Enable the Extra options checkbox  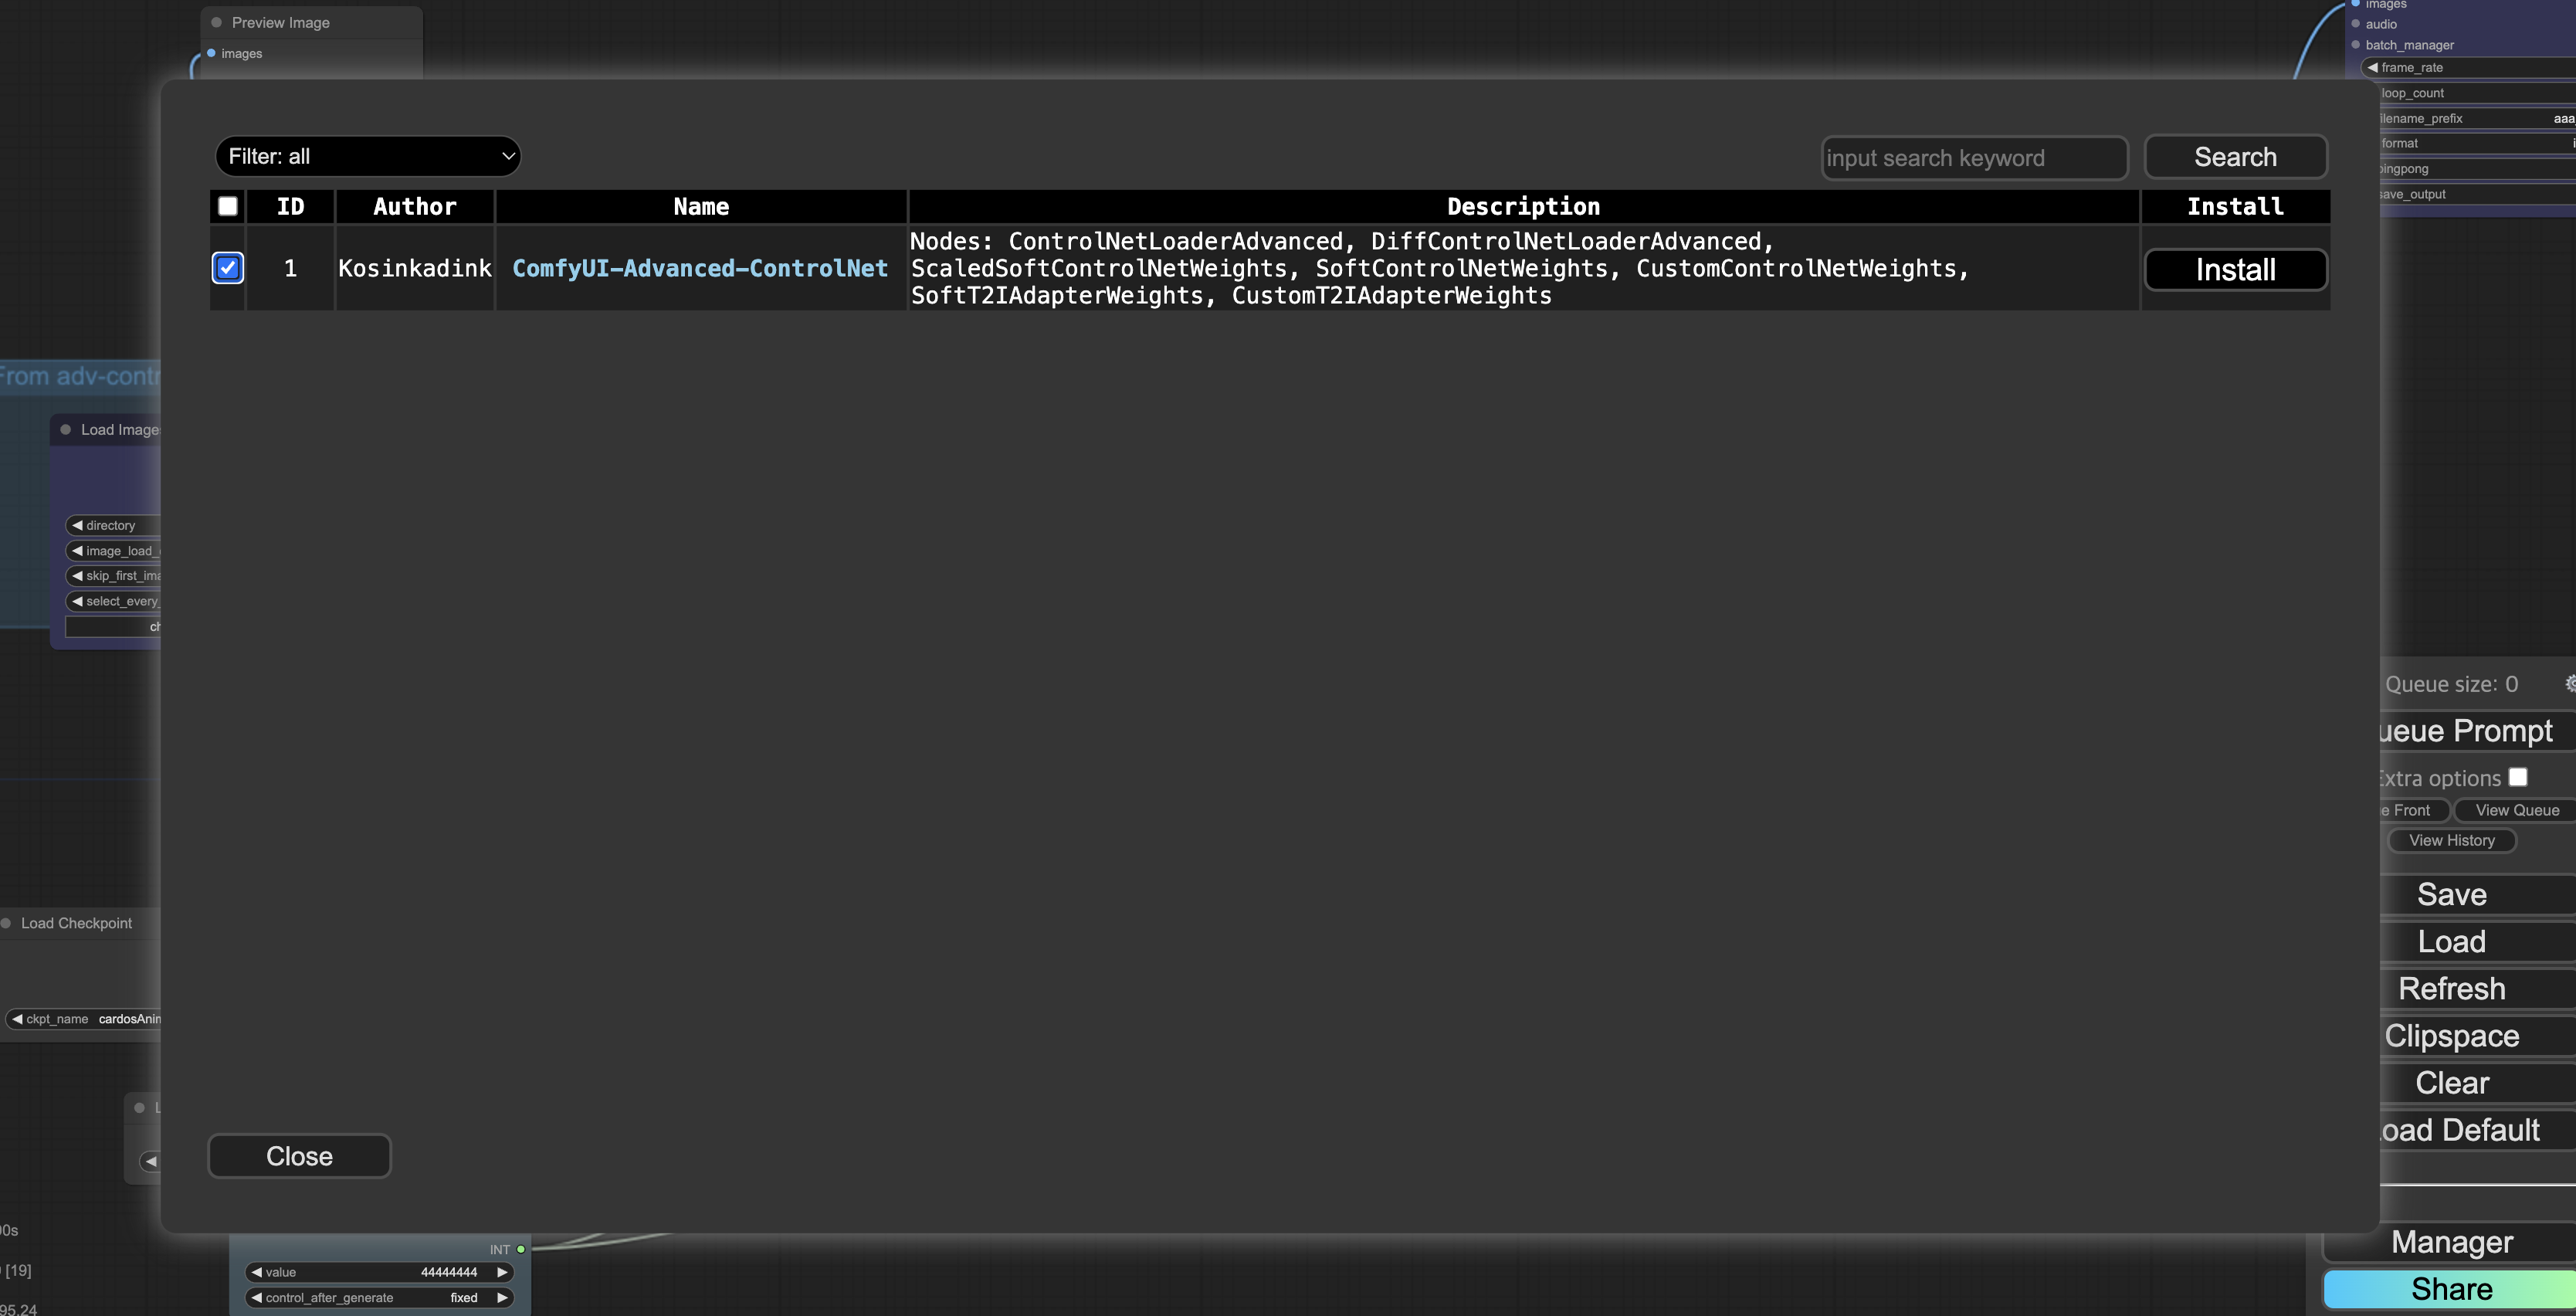point(2518,777)
